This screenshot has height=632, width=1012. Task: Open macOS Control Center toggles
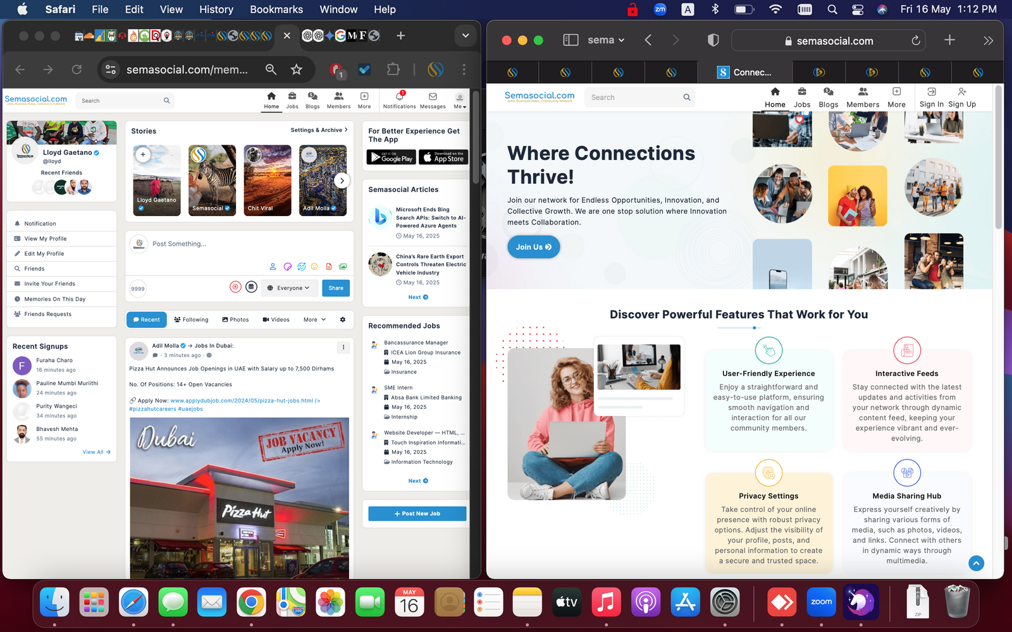click(858, 9)
